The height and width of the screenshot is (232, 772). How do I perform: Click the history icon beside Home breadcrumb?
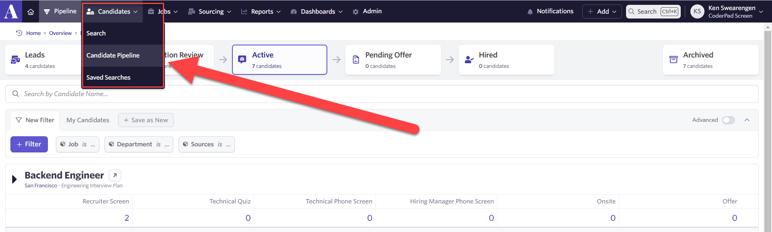pos(19,33)
